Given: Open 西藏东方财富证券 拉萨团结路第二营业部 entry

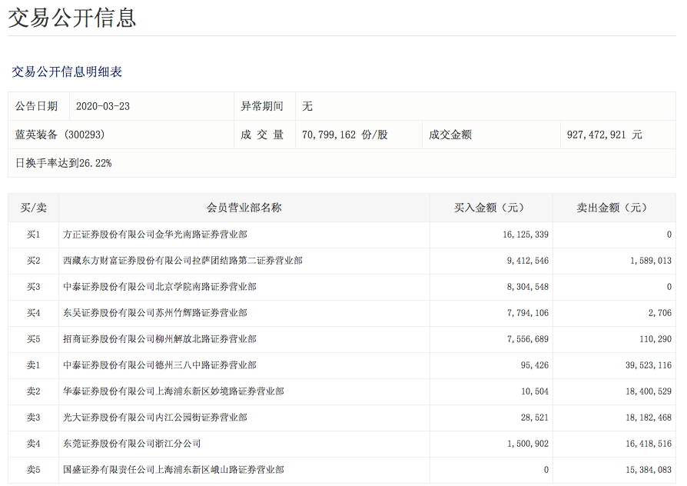Looking at the screenshot, I should (183, 261).
